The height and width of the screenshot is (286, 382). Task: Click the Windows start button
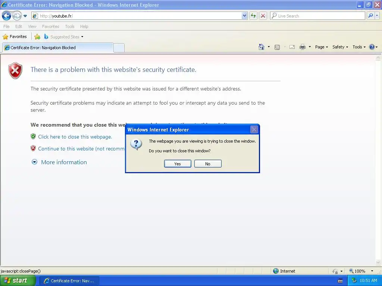coord(18,281)
